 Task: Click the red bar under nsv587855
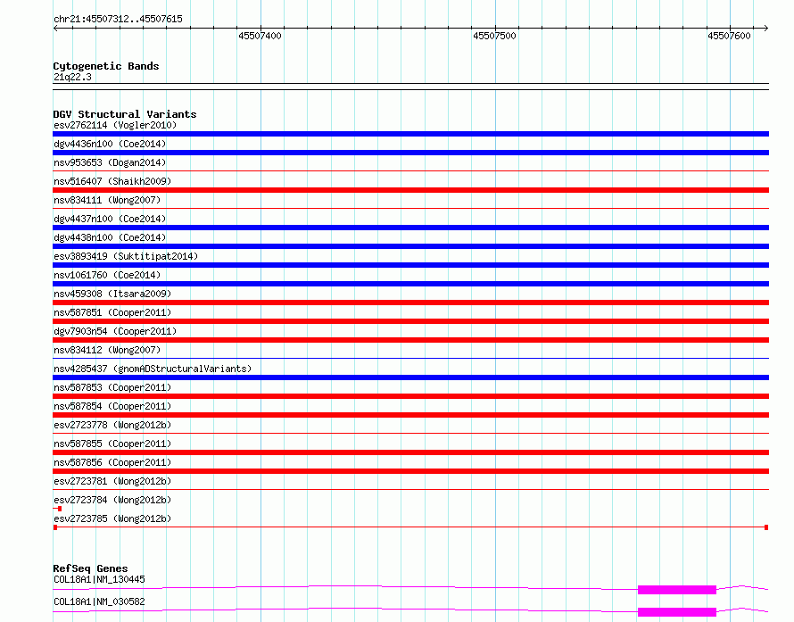point(410,452)
